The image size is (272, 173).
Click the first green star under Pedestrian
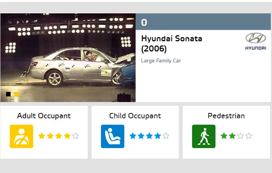tap(224, 136)
